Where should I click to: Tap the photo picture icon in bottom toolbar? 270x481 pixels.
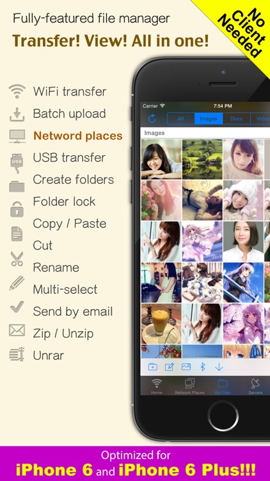coord(186,366)
